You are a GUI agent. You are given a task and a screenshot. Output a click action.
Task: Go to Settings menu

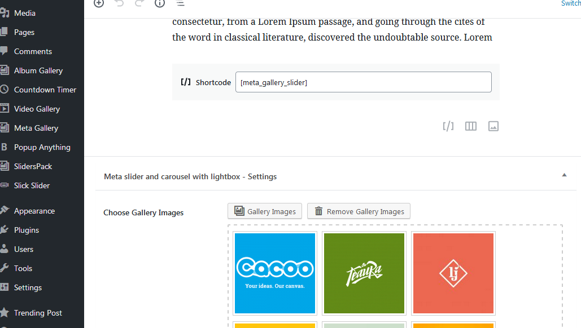tap(28, 287)
